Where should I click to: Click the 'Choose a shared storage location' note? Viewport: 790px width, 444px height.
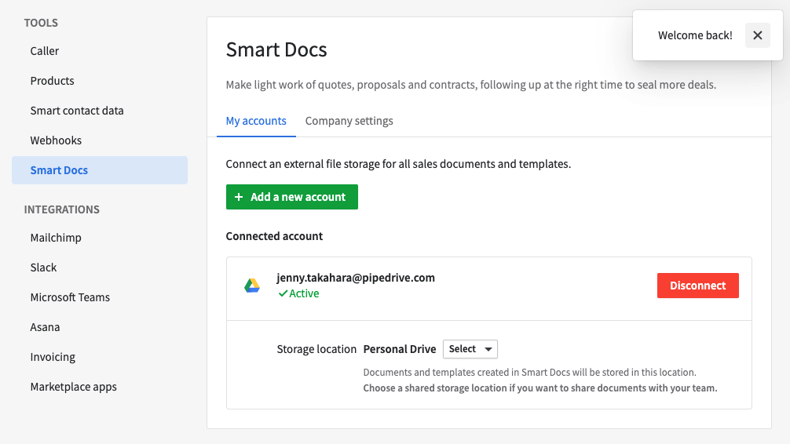point(540,388)
